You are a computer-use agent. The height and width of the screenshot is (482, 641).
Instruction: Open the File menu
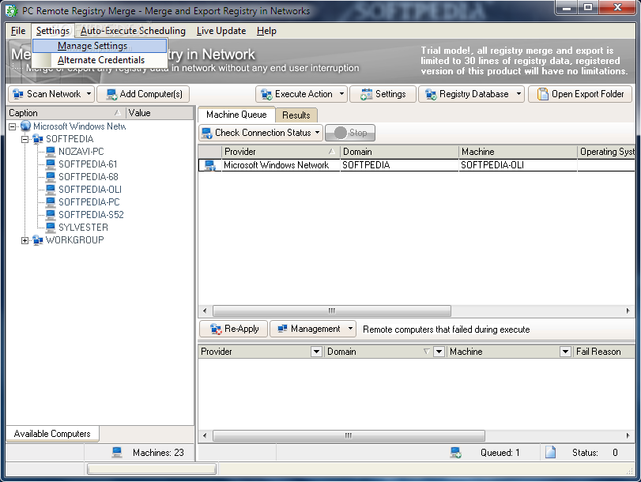18,31
